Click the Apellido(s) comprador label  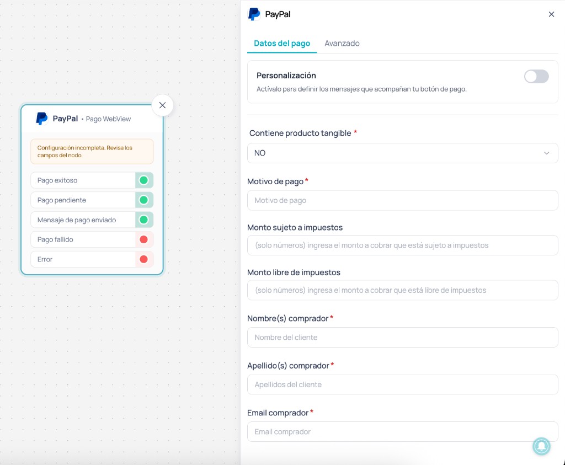[x=288, y=366]
